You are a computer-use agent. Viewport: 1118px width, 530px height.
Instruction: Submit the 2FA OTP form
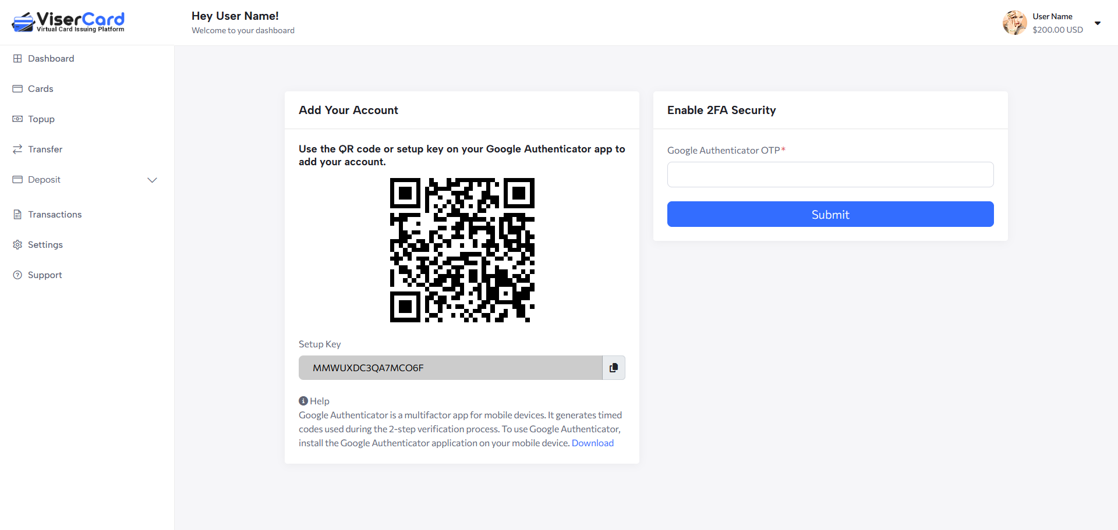click(x=830, y=214)
